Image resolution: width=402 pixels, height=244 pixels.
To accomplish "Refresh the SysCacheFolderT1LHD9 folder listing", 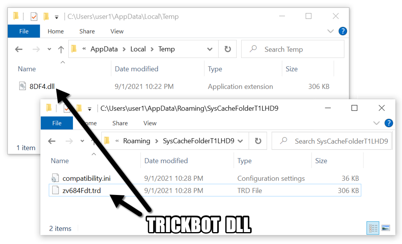I will tap(258, 141).
